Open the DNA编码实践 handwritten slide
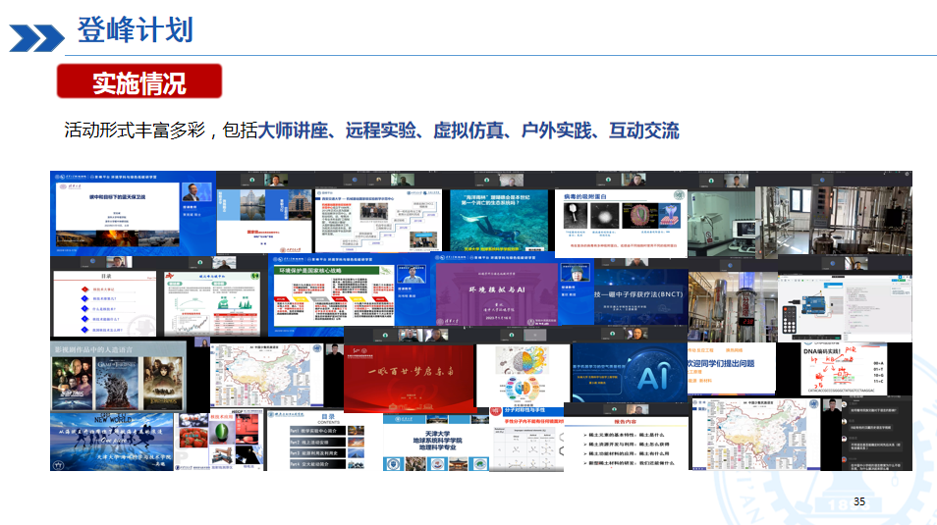 [844, 369]
